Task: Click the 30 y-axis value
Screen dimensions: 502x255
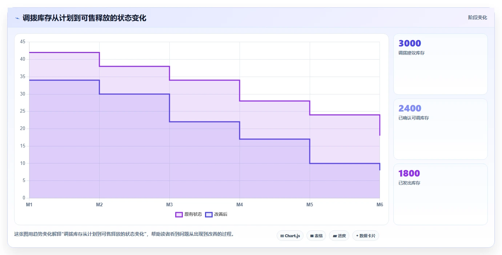Action: 23,94
